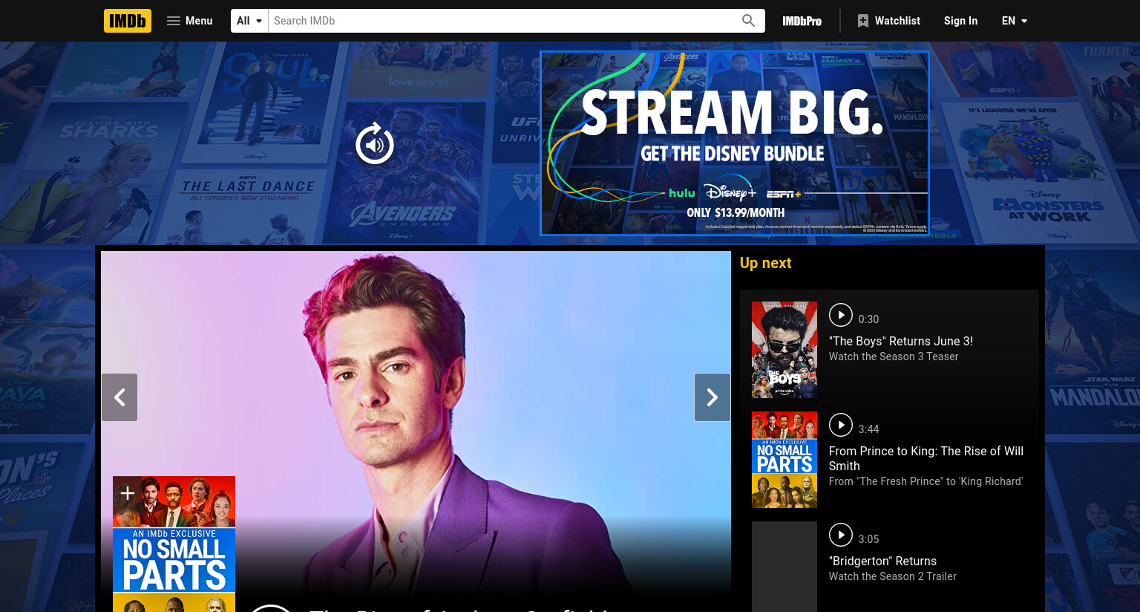Screen dimensions: 1140x612
Task: Show next featured slide
Action: tap(712, 397)
